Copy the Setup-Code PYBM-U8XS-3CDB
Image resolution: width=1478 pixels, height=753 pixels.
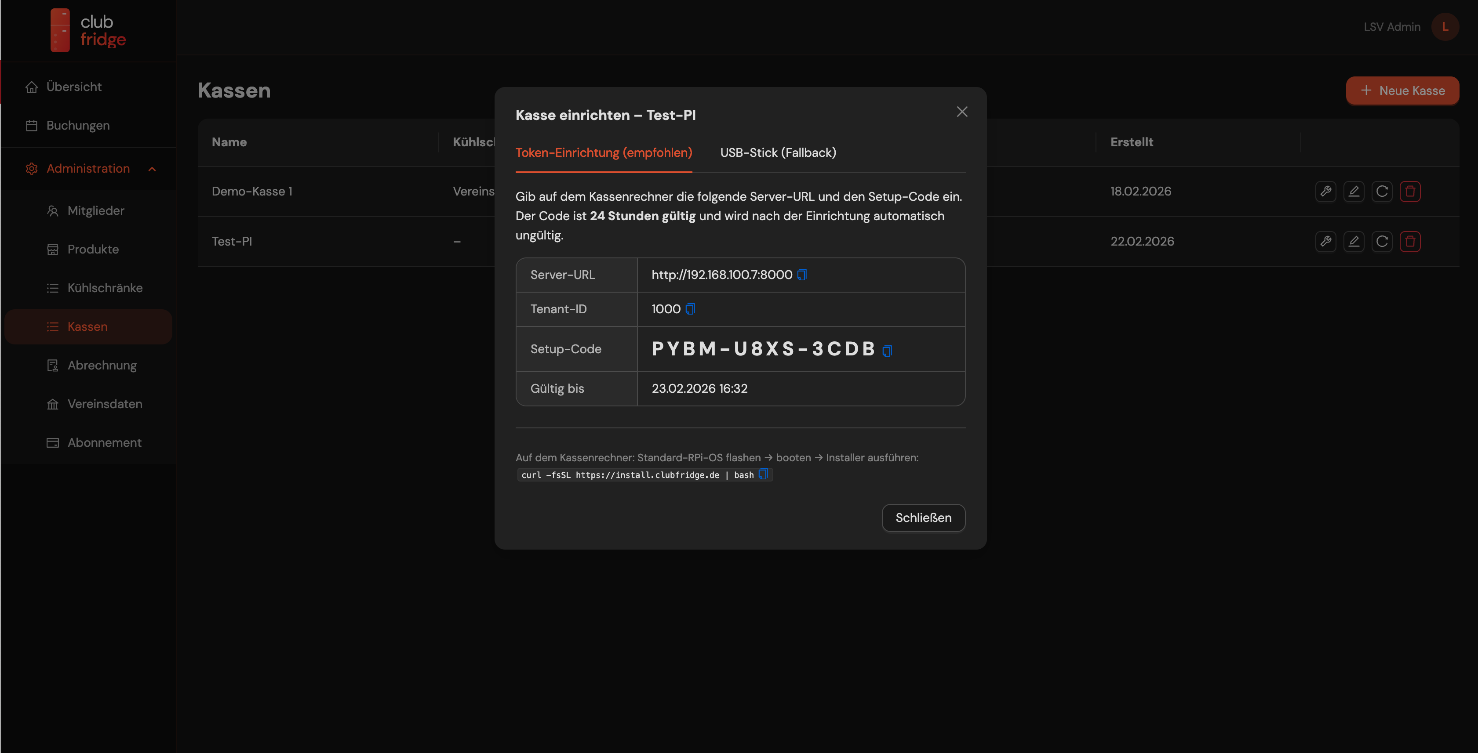point(887,351)
